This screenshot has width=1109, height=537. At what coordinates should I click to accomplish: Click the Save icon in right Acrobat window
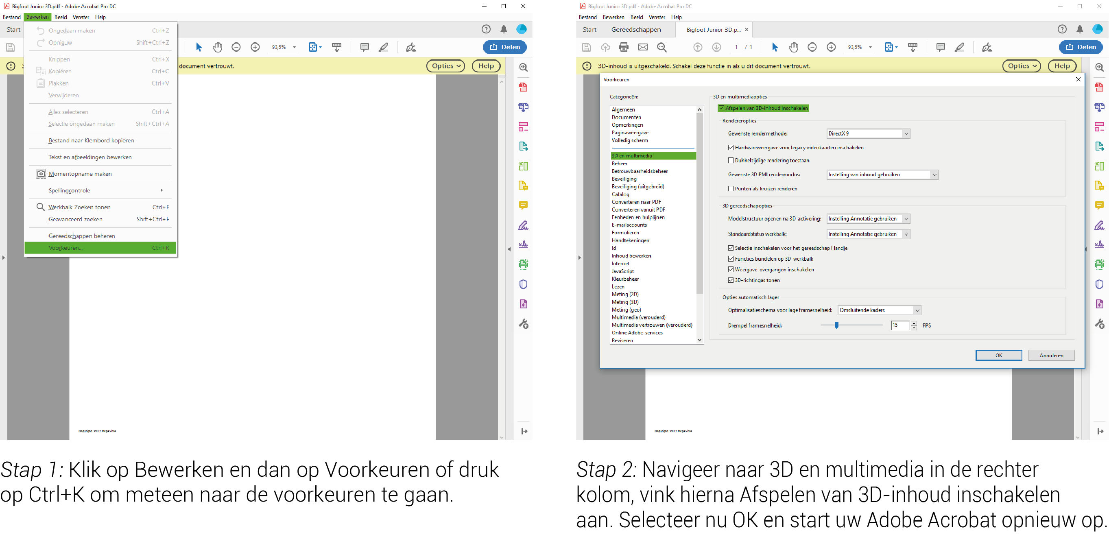[586, 47]
